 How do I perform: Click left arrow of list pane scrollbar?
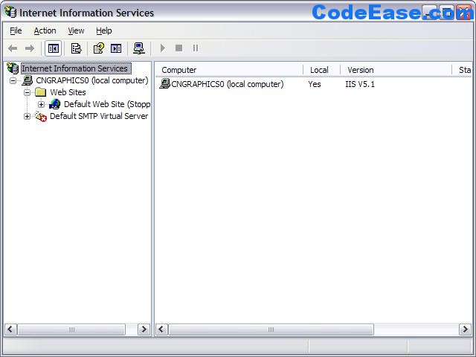click(x=162, y=329)
